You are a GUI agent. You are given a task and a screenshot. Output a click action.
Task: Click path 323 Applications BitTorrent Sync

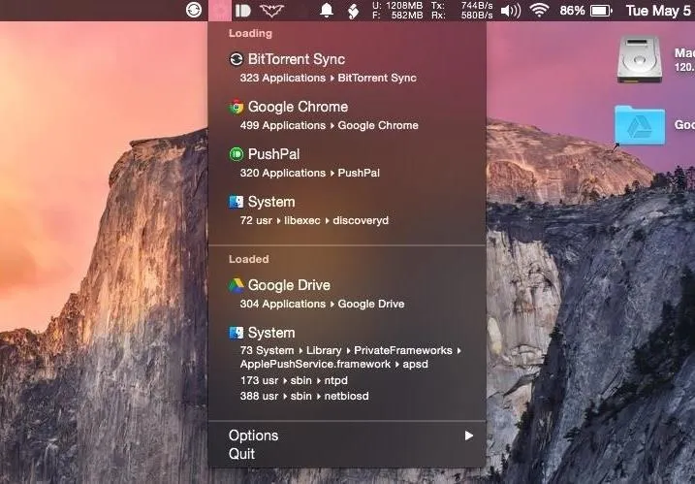click(x=329, y=78)
